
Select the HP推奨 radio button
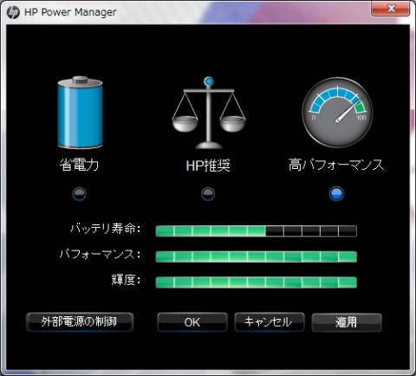[x=208, y=194]
